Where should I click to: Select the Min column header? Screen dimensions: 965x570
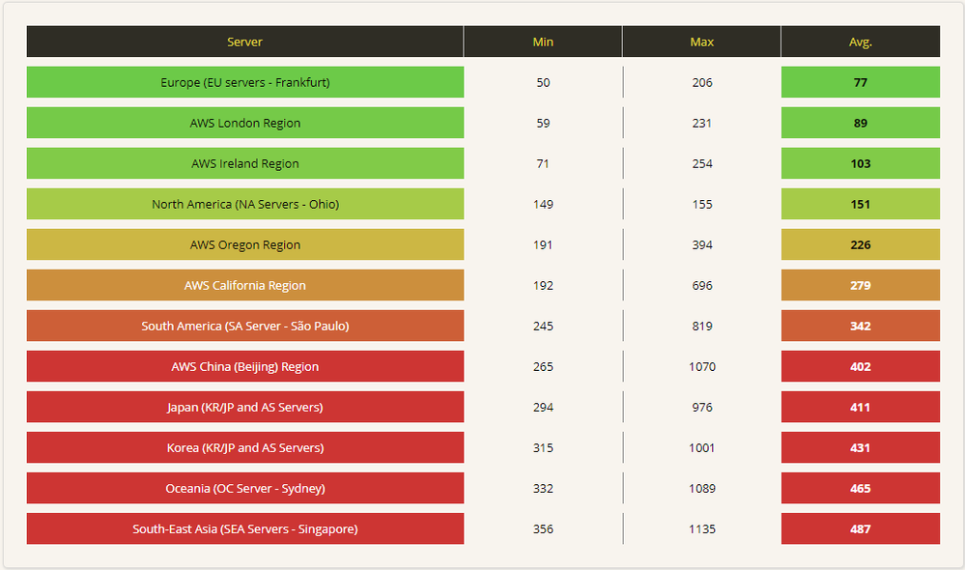pyautogui.click(x=543, y=42)
